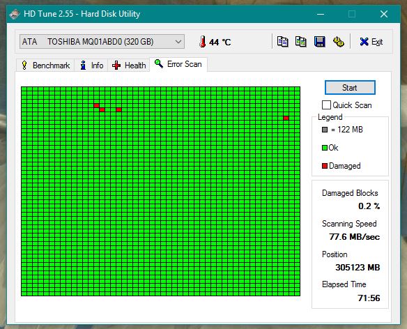This screenshot has height=329, width=407.
Task: Click the Exit button label
Action: (x=377, y=42)
